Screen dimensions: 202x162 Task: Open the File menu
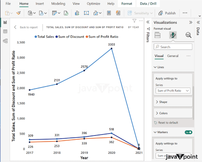coord(8,4)
